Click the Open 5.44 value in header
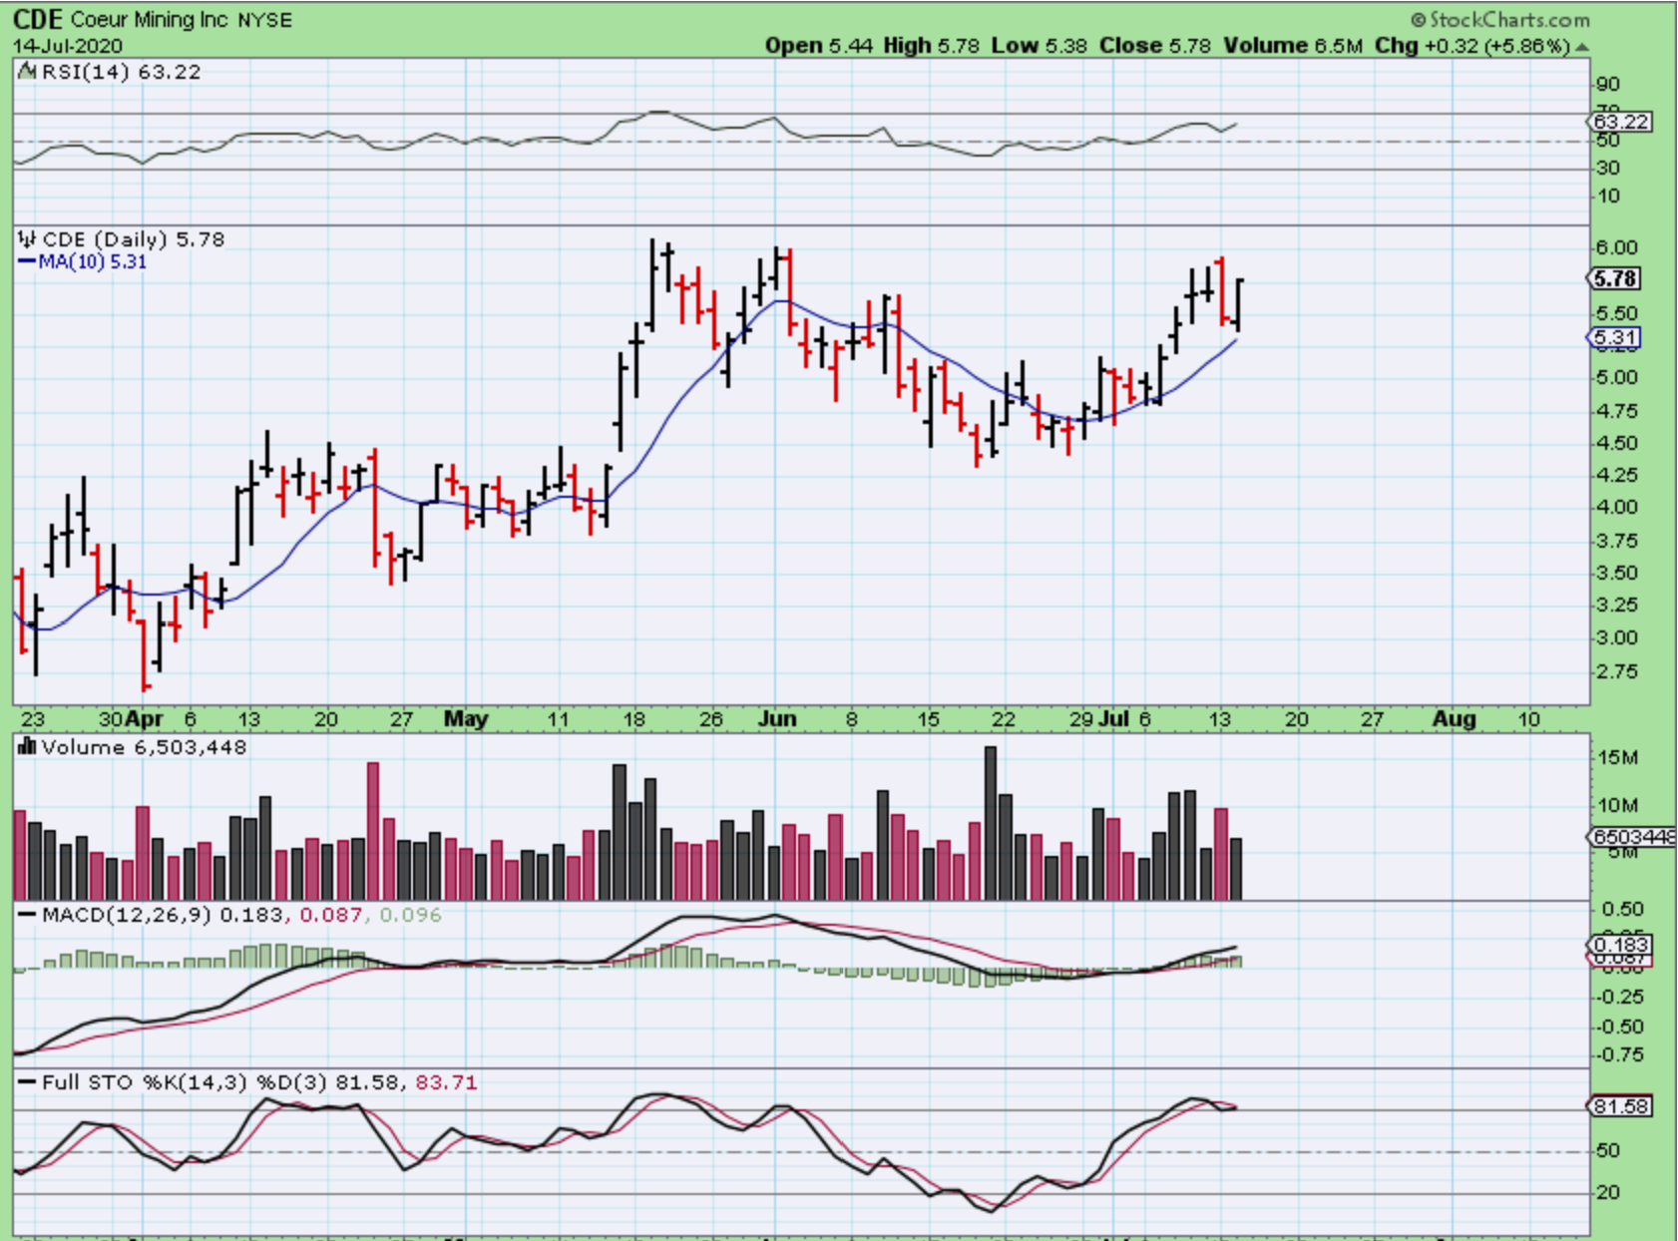This screenshot has width=1678, height=1241. click(818, 46)
